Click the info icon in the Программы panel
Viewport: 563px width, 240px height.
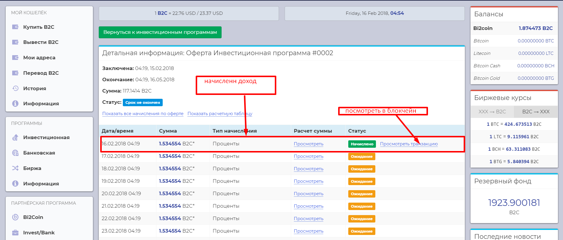point(15,184)
